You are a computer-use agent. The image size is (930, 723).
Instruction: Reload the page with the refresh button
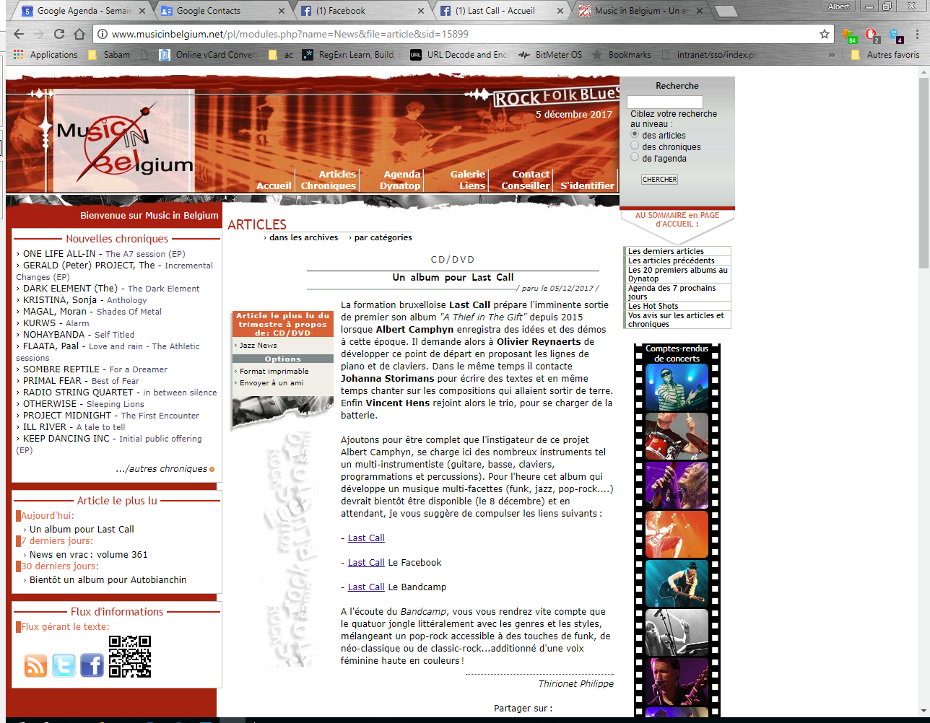click(x=59, y=34)
